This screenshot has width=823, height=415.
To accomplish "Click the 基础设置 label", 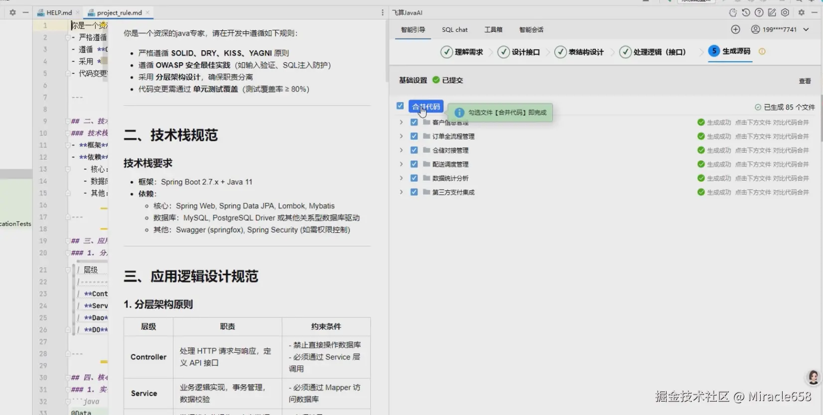I will point(413,80).
